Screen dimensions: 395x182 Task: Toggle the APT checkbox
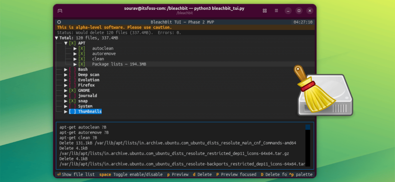coord(72,43)
